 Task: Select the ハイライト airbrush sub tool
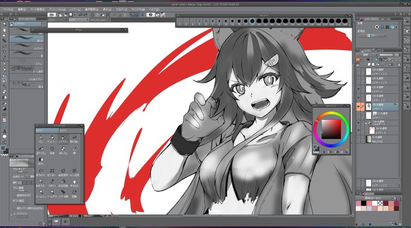tap(27, 46)
